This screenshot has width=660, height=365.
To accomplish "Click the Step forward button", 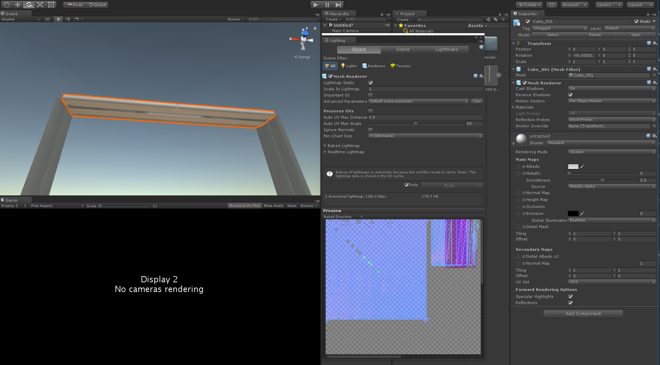I will point(338,5).
